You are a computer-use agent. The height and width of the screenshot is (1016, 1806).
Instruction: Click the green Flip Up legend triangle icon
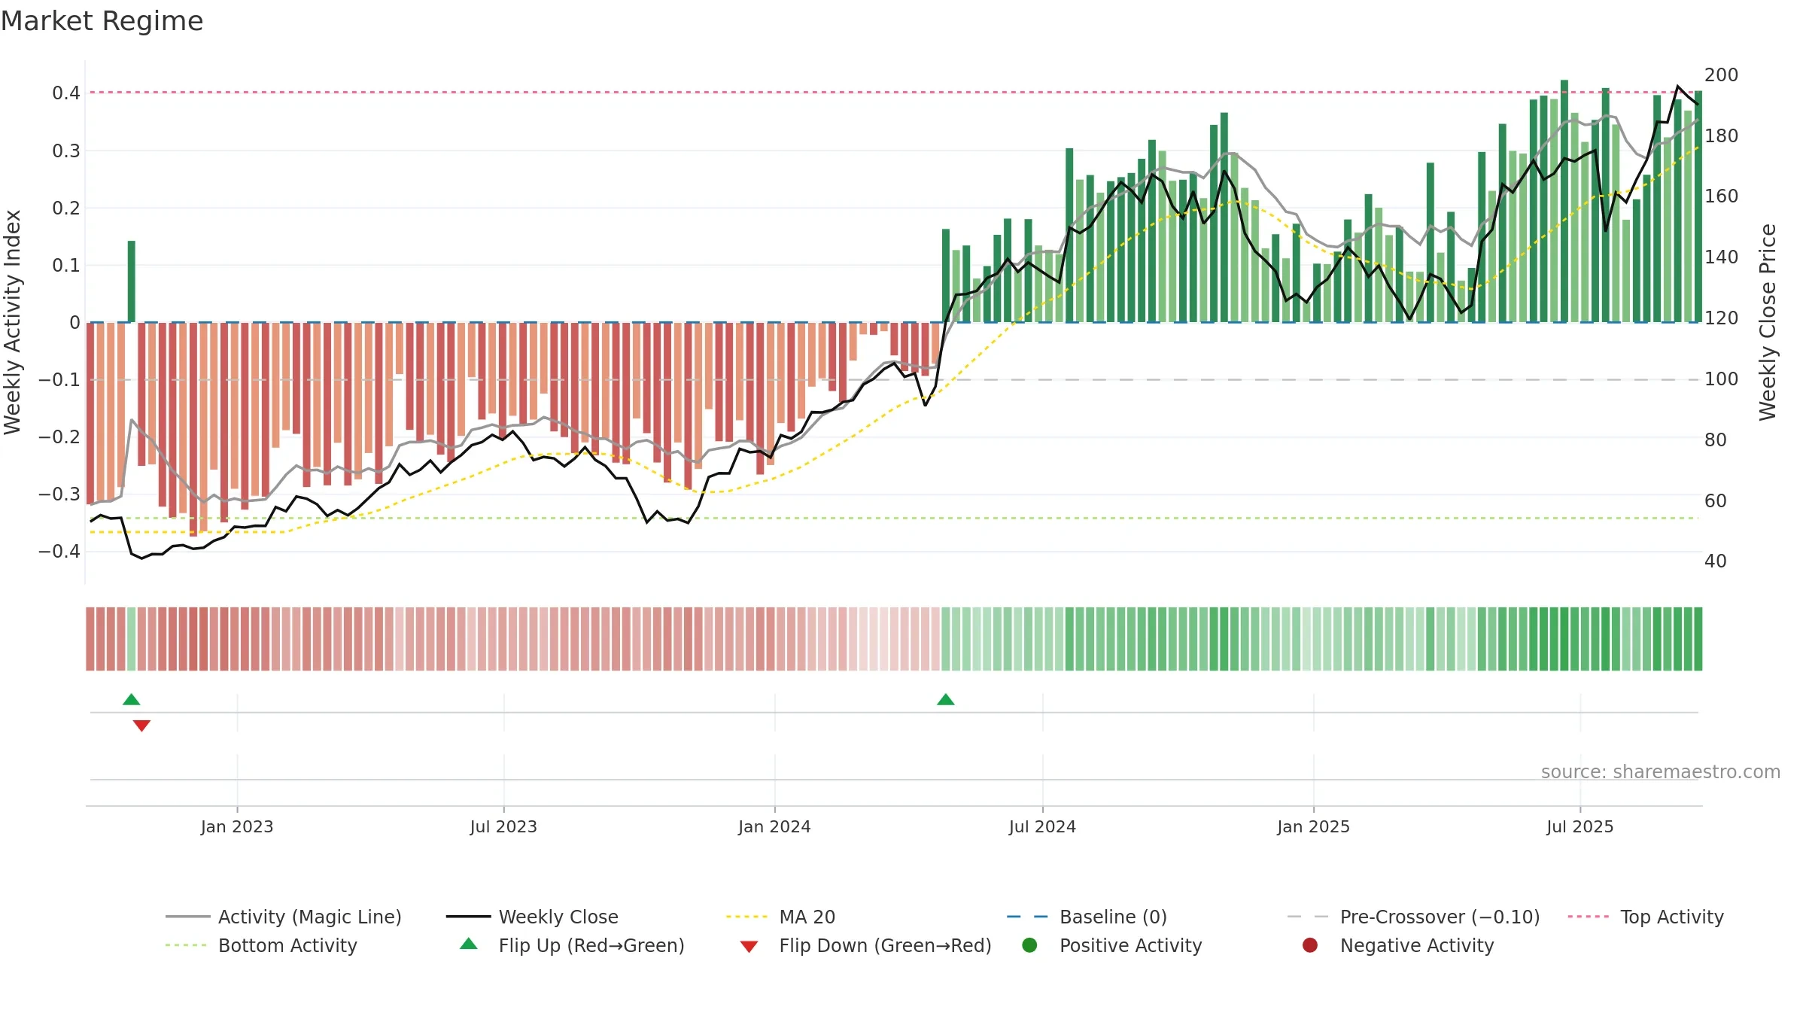point(469,944)
